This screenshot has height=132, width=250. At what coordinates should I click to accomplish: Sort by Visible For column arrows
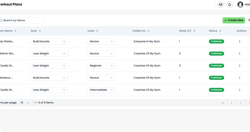click(x=149, y=31)
